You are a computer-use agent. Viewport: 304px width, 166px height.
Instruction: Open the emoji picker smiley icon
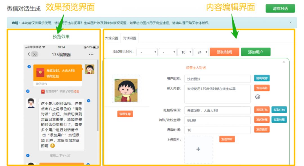[258, 97]
